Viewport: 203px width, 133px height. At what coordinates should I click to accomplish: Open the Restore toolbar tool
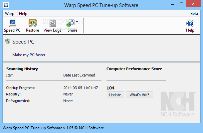point(33,26)
